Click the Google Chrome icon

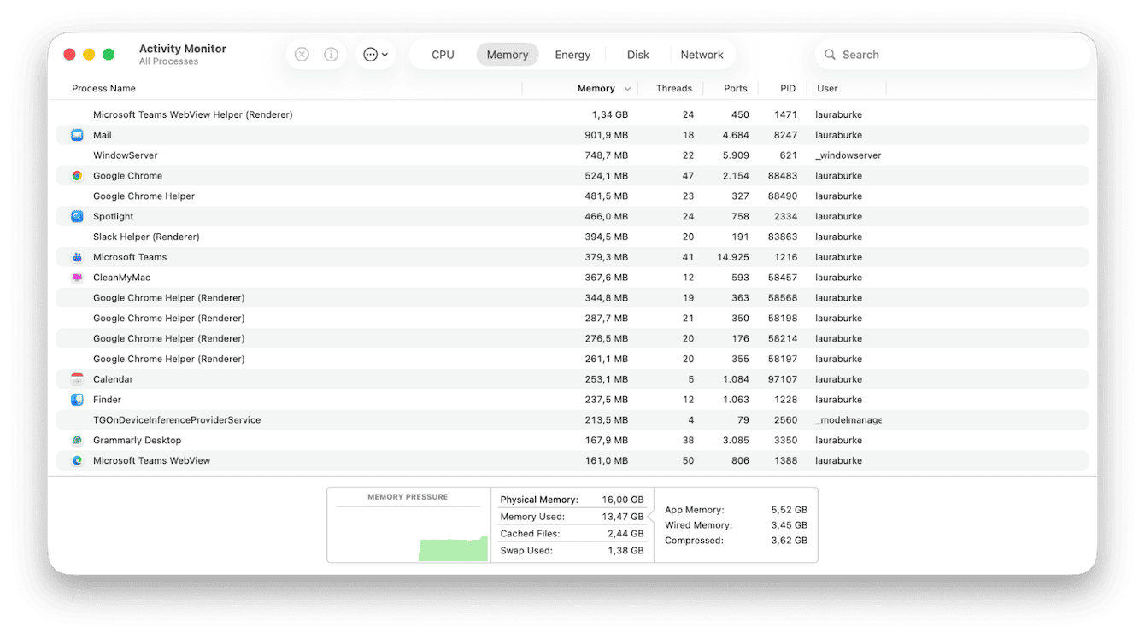point(77,175)
